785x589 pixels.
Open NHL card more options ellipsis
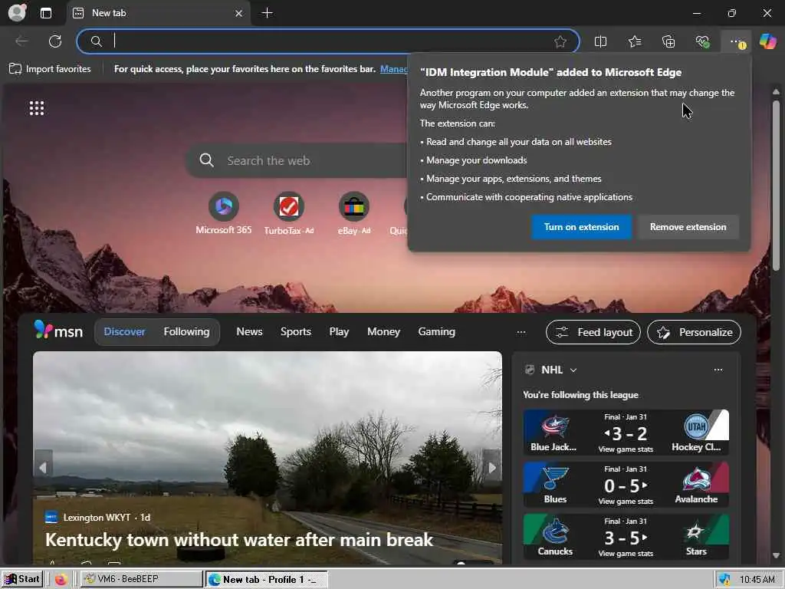[718, 370]
